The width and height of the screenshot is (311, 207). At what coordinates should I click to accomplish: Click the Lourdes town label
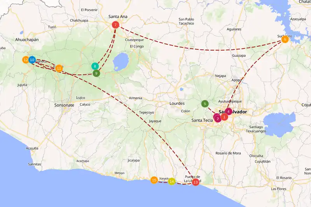click(177, 103)
